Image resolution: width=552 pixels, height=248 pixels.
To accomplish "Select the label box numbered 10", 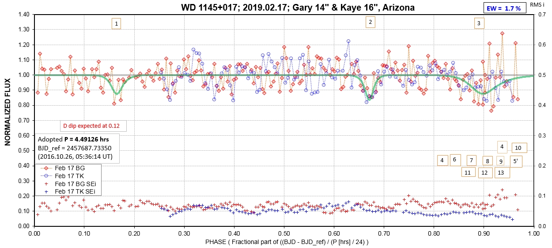I will point(518,148).
